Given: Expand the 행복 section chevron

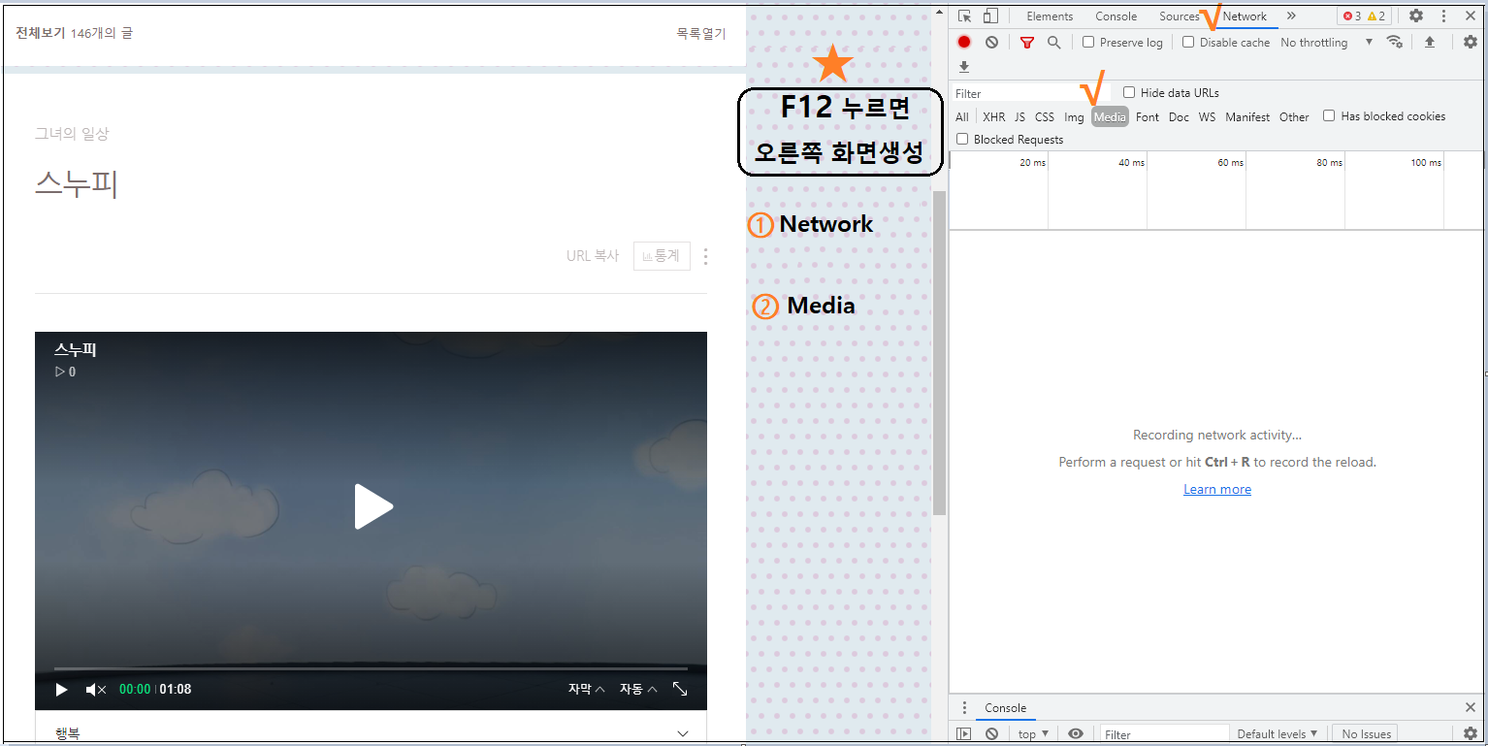Looking at the screenshot, I should (x=683, y=733).
